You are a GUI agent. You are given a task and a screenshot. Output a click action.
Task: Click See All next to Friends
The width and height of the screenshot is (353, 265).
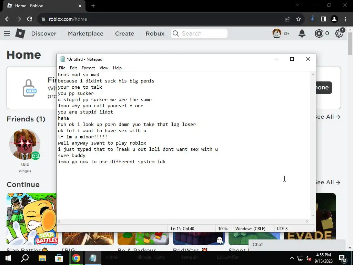point(328,117)
